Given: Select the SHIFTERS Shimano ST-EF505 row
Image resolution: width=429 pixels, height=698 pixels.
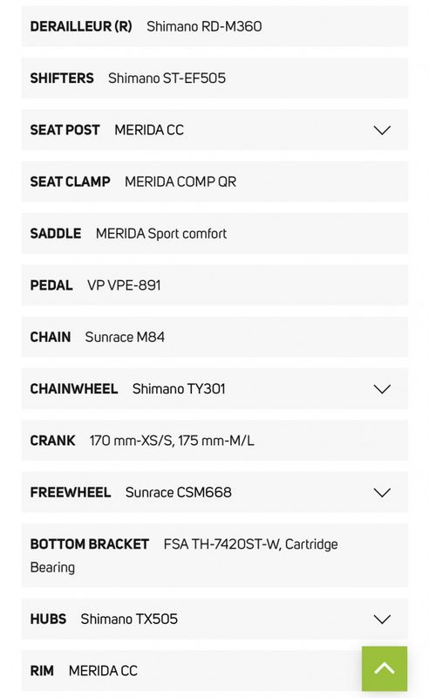Looking at the screenshot, I should tap(214, 78).
